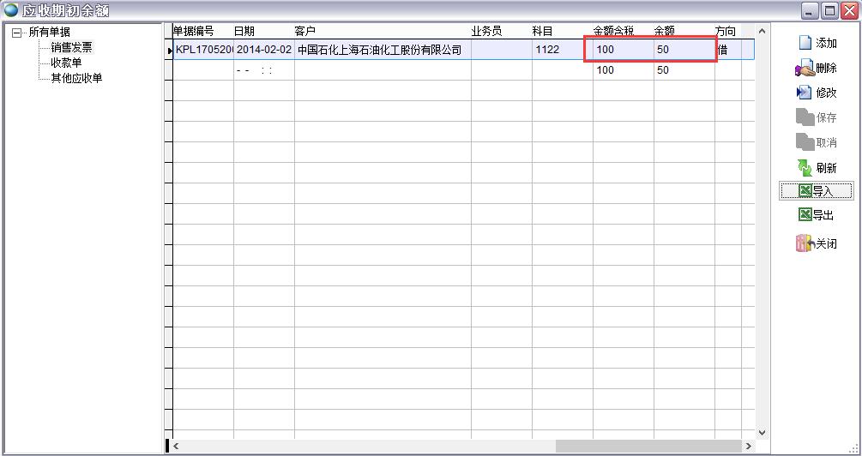Maximize the 应收期初余额 window
The width and height of the screenshot is (862, 456).
coord(829,10)
